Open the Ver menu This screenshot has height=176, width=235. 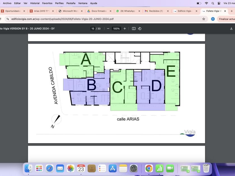coord(25,3)
